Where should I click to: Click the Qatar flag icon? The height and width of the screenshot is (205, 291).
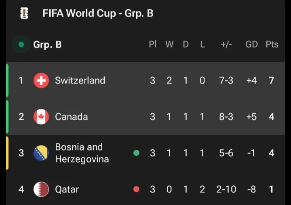pyautogui.click(x=41, y=189)
